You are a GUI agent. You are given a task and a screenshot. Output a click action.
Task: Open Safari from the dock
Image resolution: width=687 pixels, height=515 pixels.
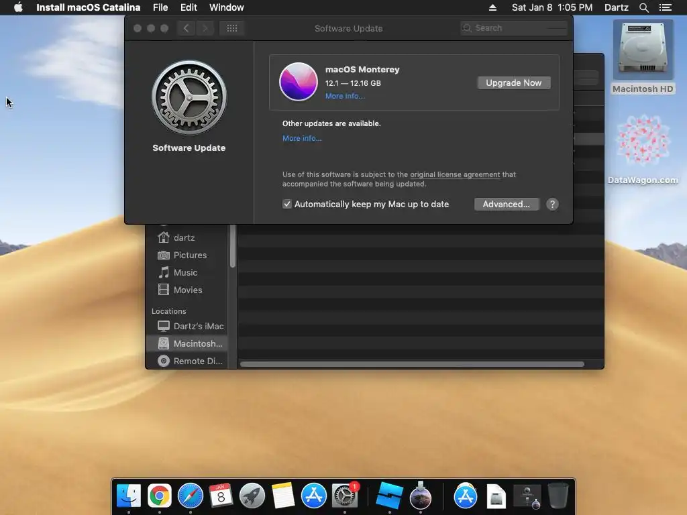point(190,496)
